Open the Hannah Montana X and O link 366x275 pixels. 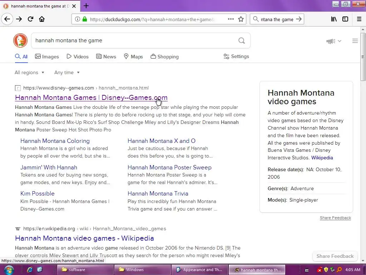coord(162,141)
